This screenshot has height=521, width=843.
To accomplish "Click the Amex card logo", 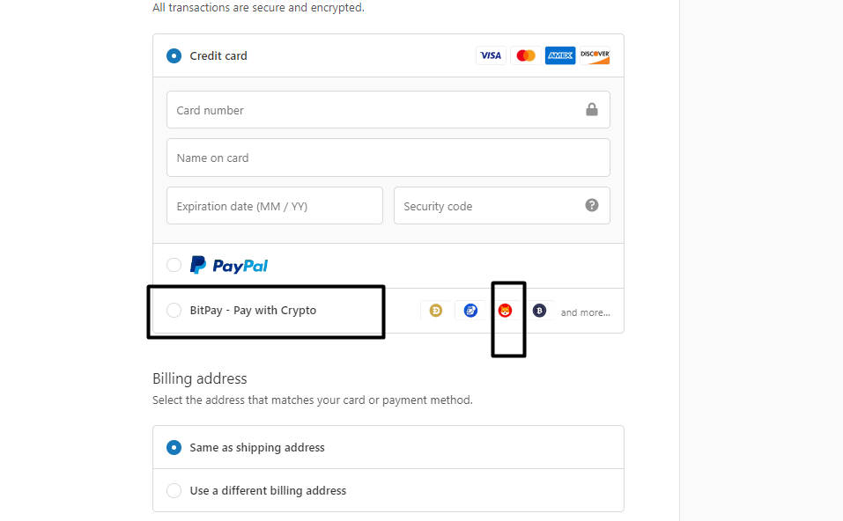I will coord(560,55).
